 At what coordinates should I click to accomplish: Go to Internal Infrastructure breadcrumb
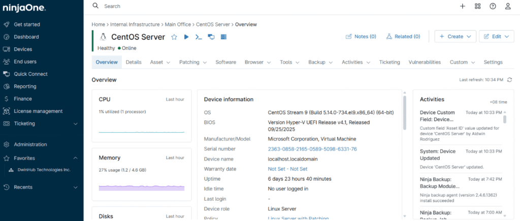(x=135, y=24)
